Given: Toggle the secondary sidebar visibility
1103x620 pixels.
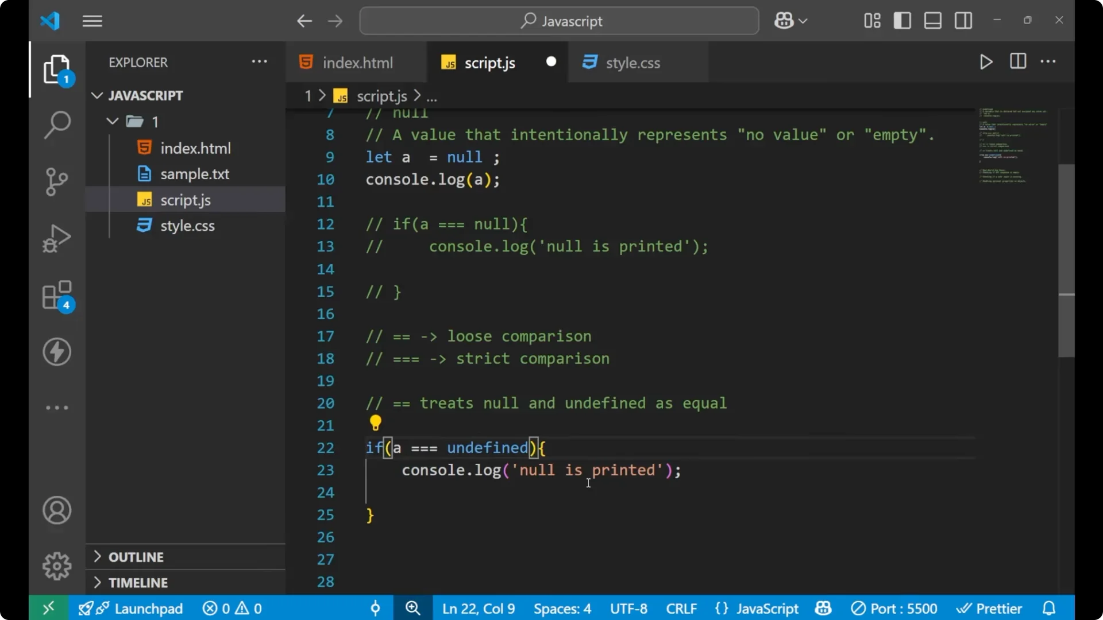Looking at the screenshot, I should (963, 20).
